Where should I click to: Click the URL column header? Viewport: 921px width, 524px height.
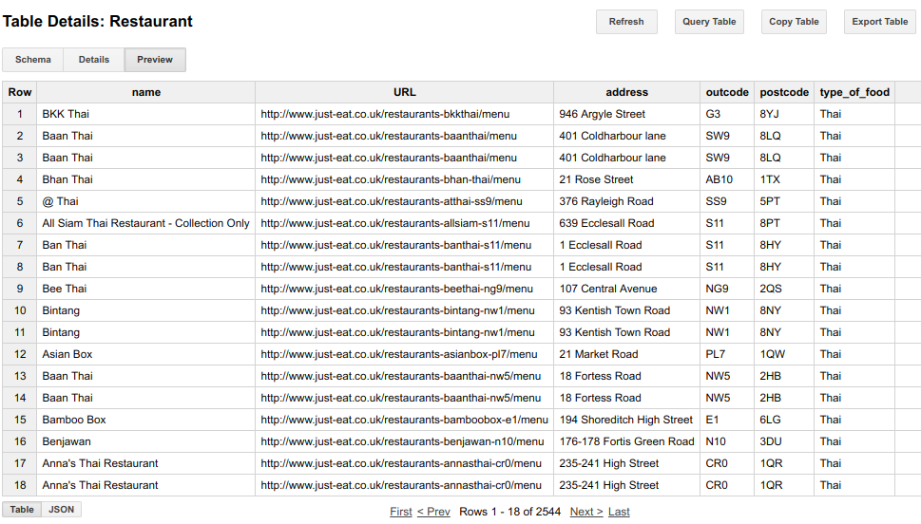pos(404,92)
